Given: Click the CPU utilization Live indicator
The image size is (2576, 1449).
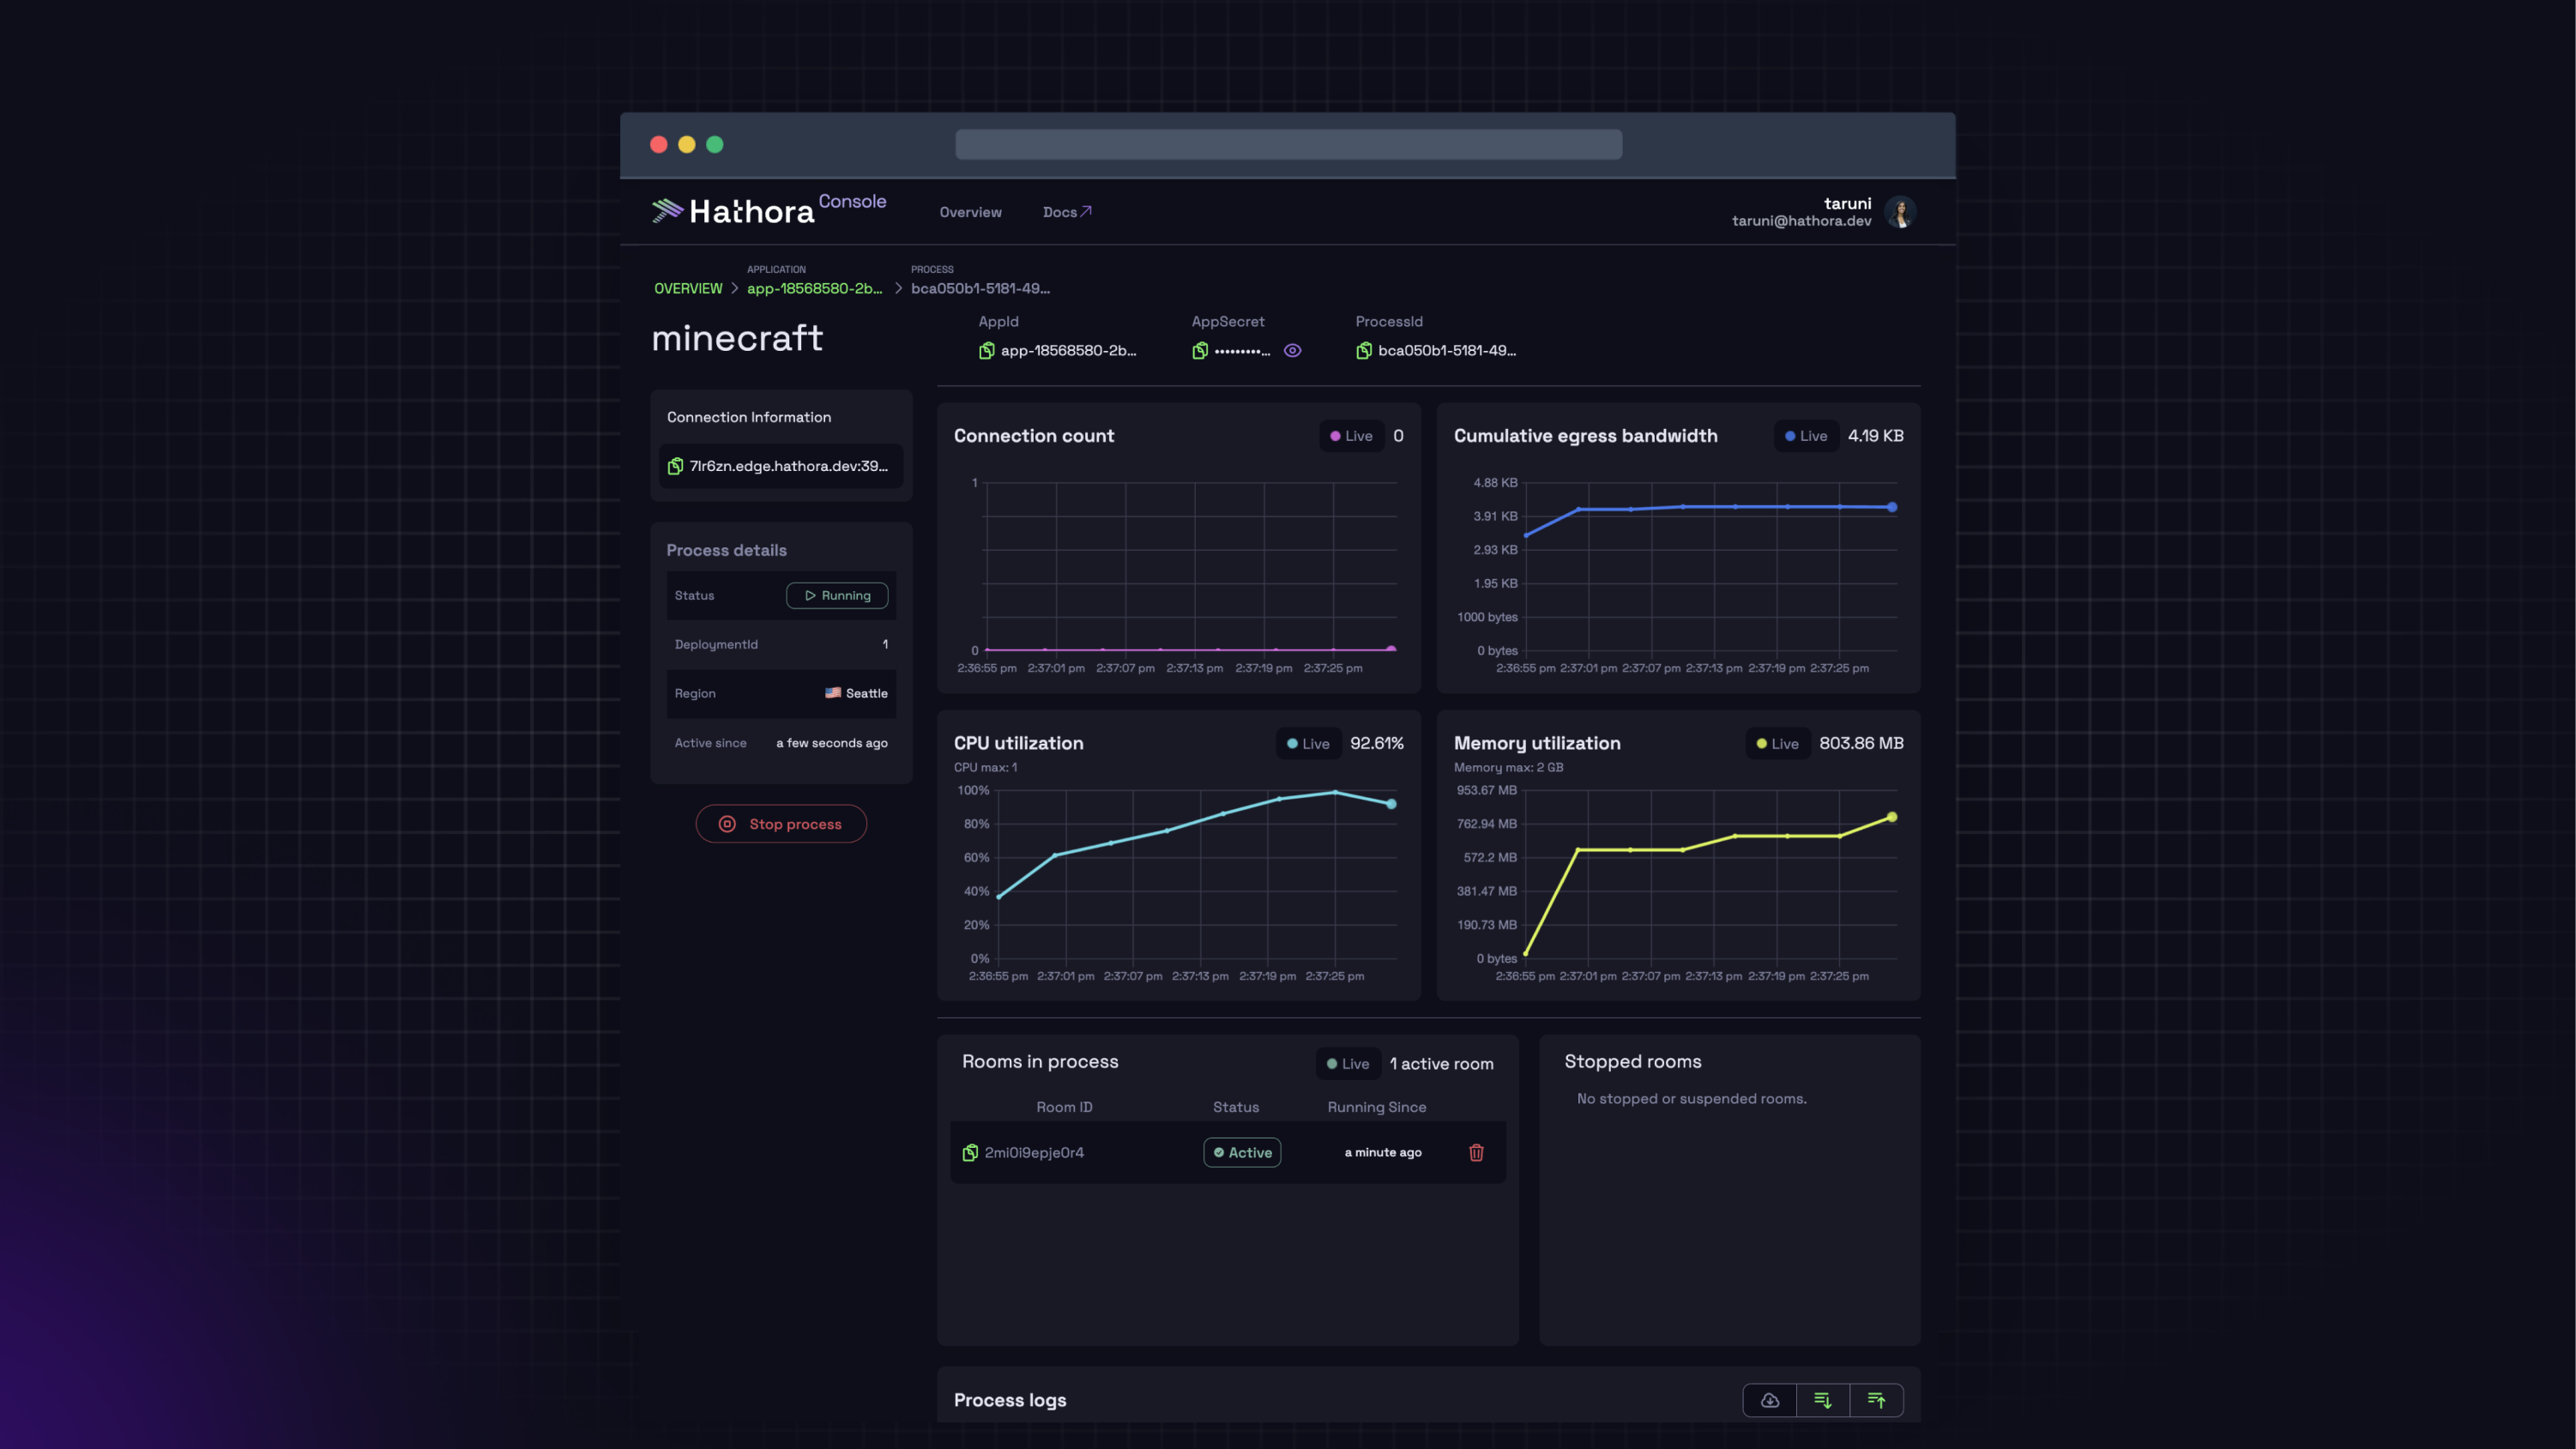Looking at the screenshot, I should pyautogui.click(x=1308, y=743).
